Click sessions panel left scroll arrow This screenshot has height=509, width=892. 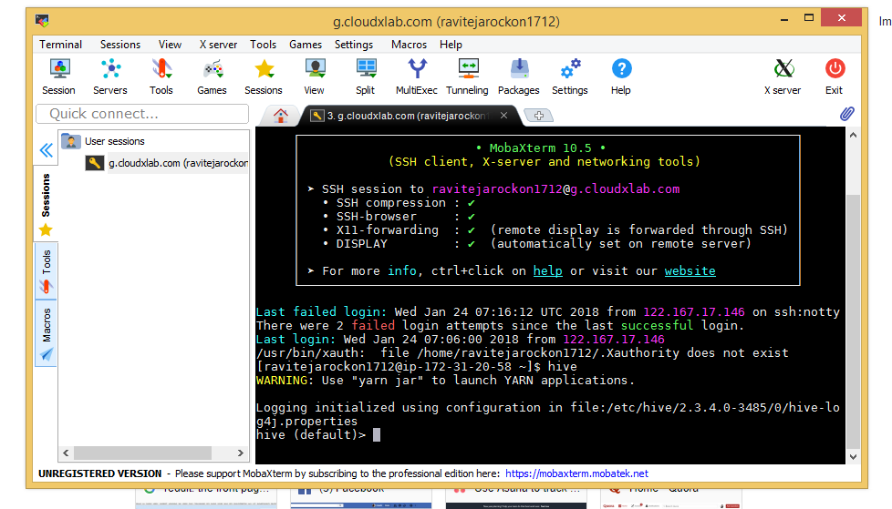pos(66,453)
